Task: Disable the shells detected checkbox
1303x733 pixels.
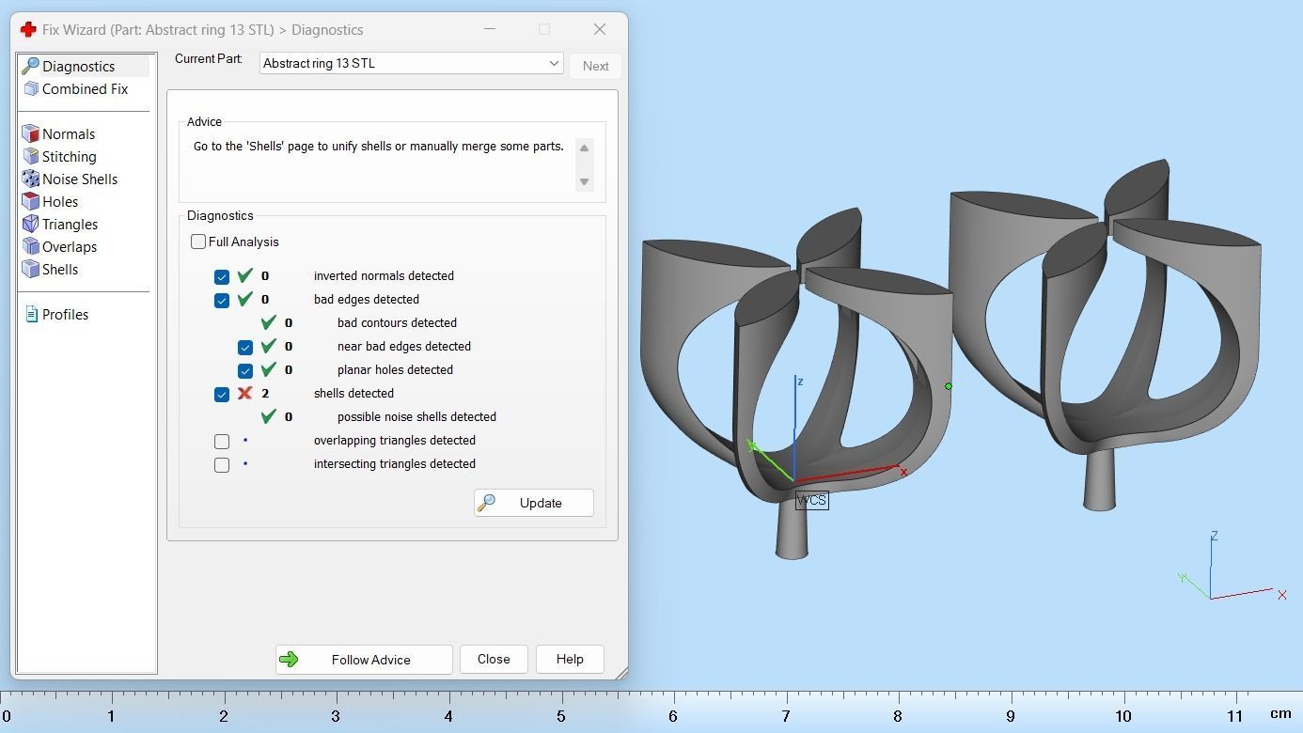Action: (222, 394)
